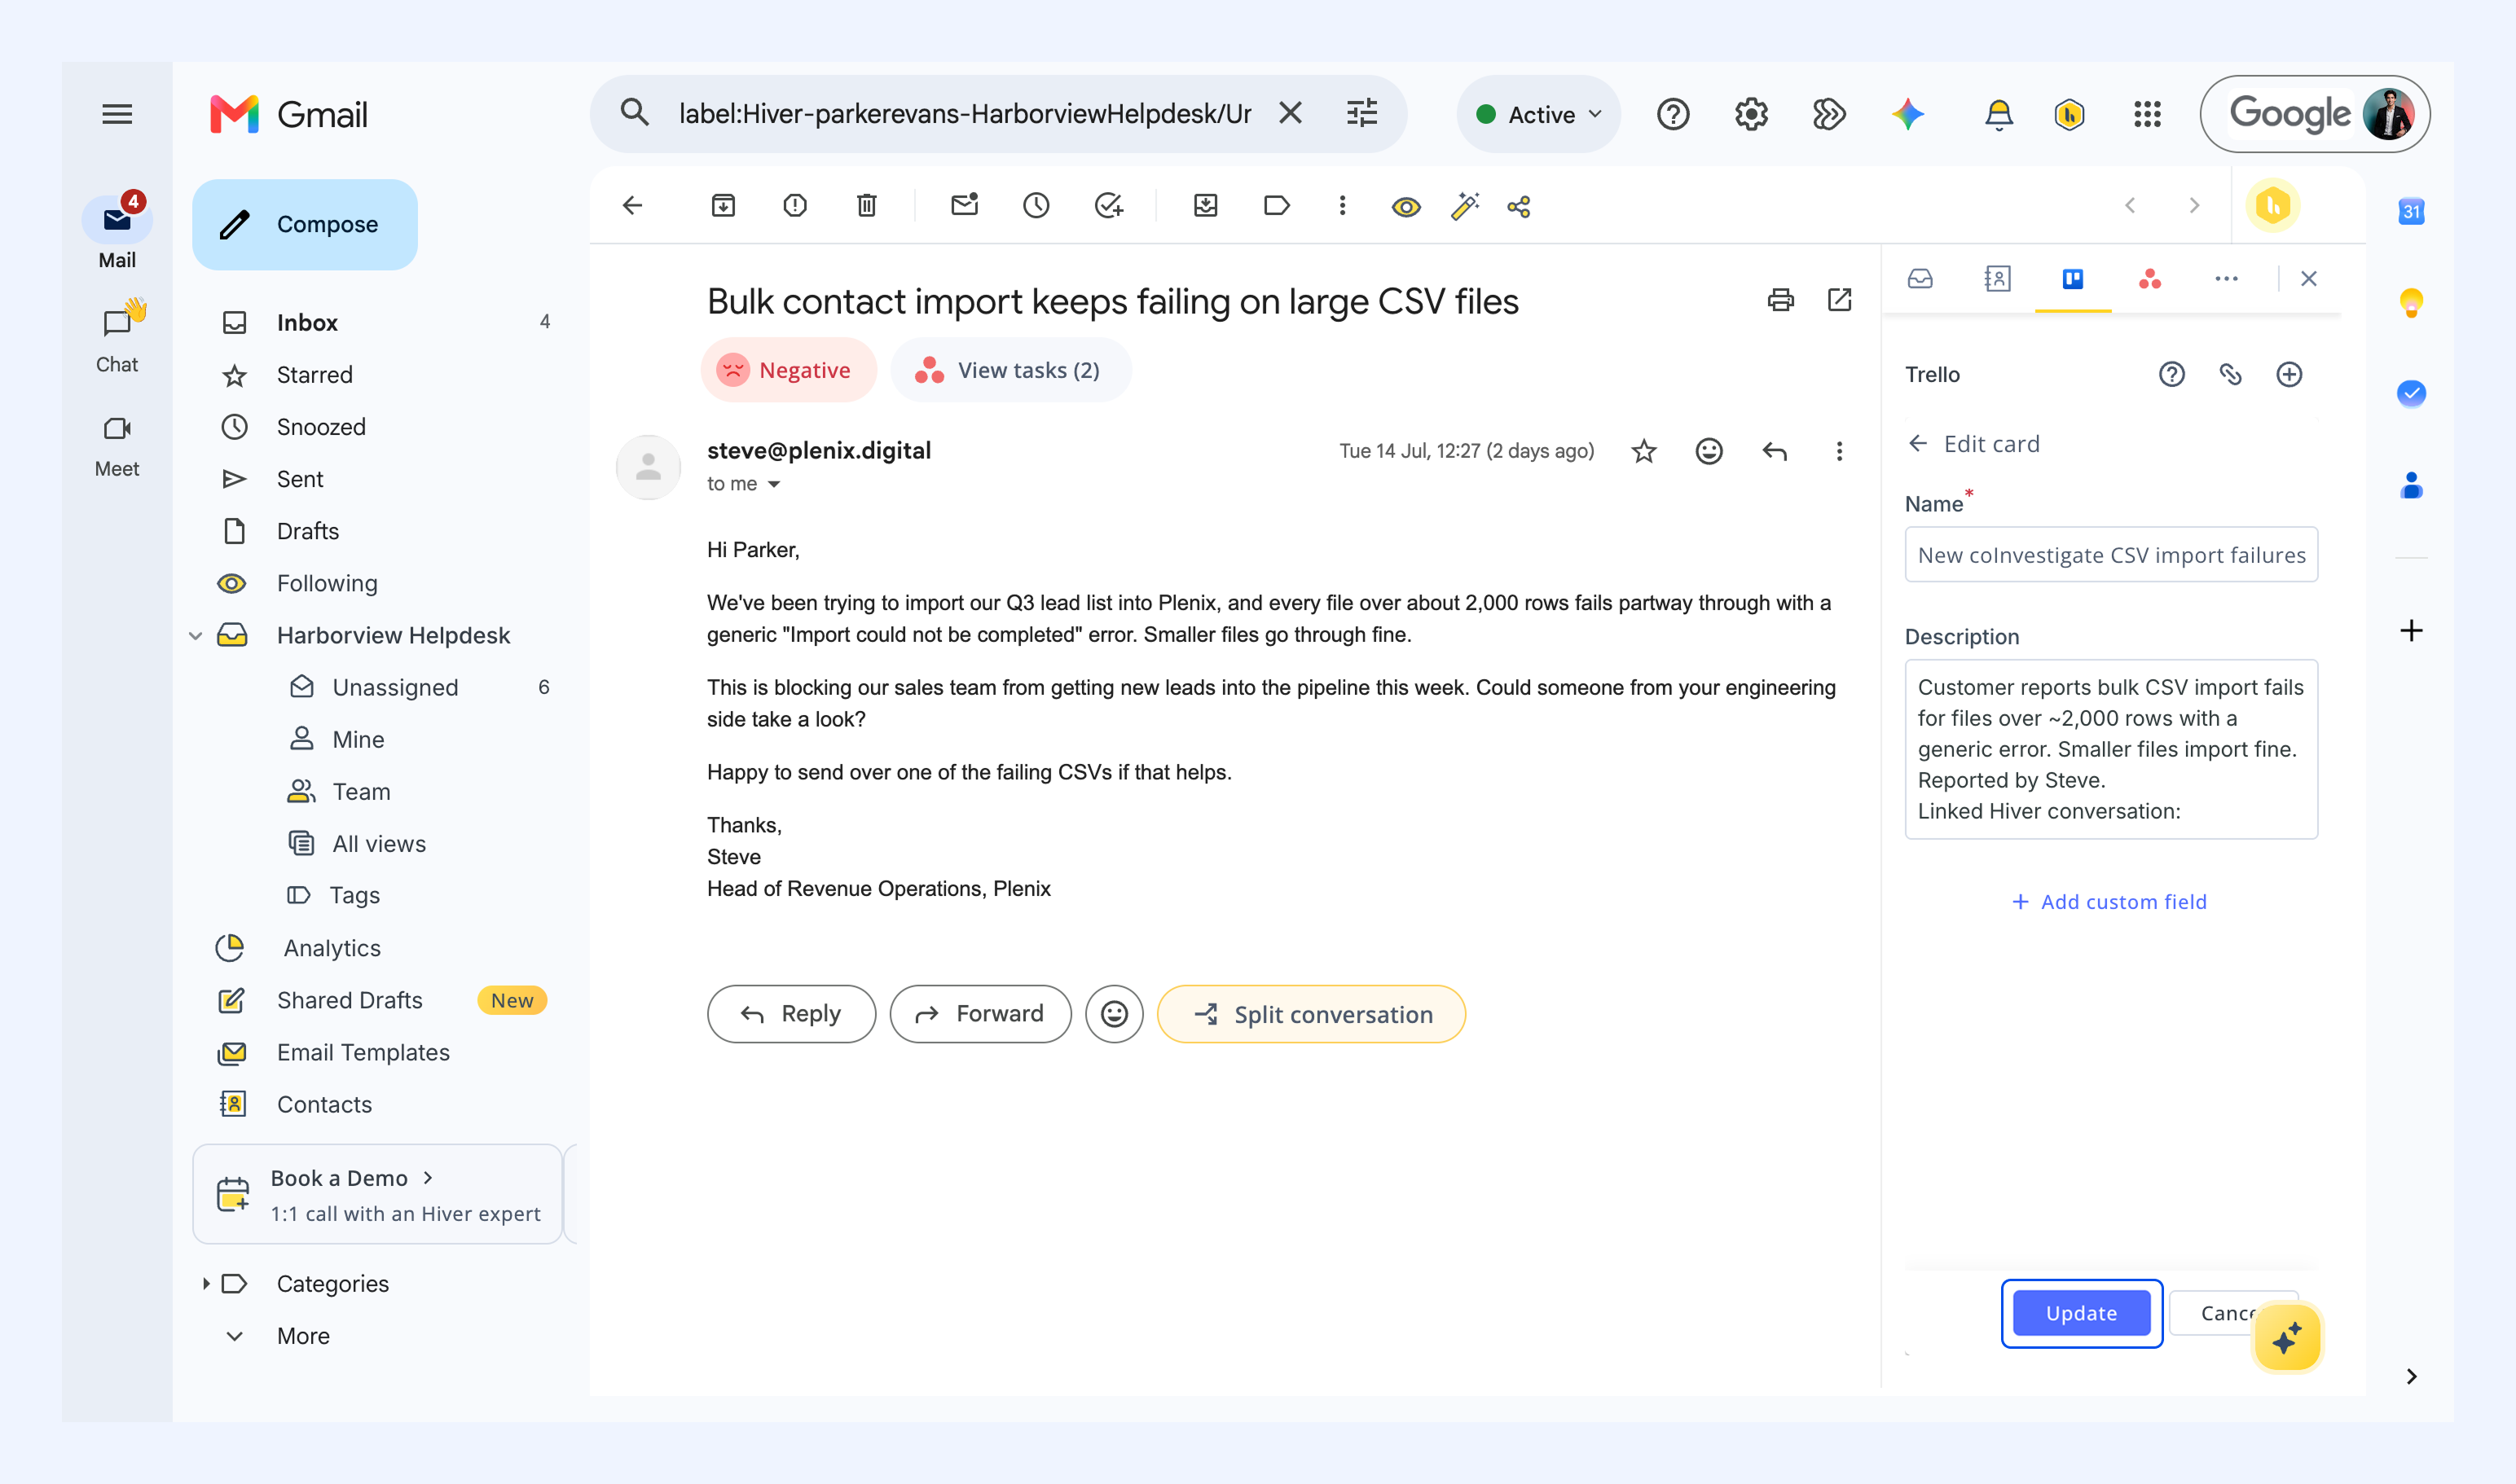Image resolution: width=2516 pixels, height=1484 pixels.
Task: Create new Trello card plus icon
Action: pos(2289,375)
